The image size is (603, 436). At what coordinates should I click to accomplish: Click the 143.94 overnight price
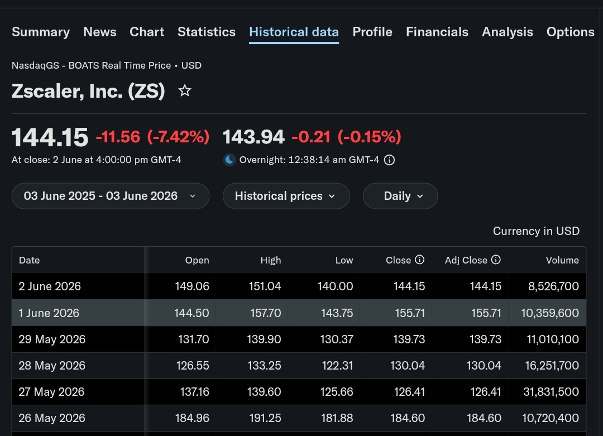[x=253, y=137]
